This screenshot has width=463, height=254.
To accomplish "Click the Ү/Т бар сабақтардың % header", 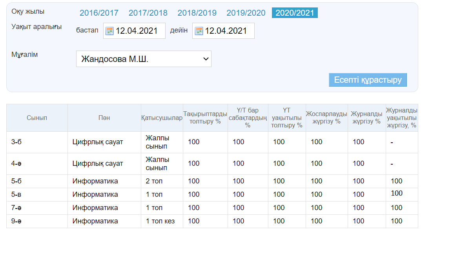I will click(x=248, y=118).
